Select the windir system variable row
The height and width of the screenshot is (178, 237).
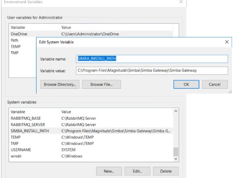coord(91,156)
